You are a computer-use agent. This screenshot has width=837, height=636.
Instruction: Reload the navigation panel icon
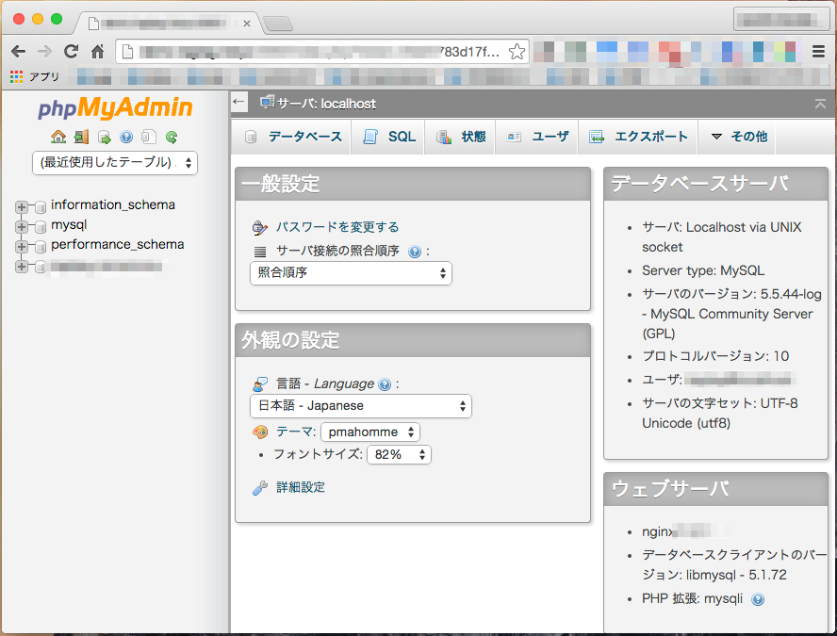[172, 138]
